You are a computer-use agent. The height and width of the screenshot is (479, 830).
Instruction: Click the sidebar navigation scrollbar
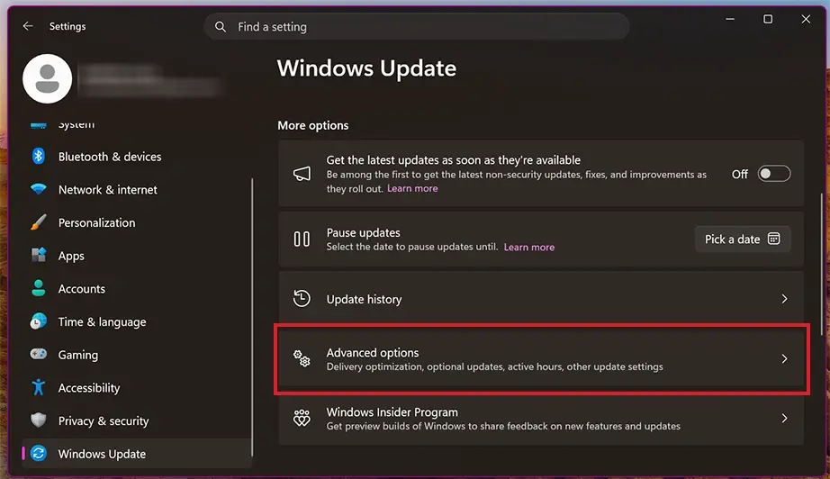(x=252, y=317)
